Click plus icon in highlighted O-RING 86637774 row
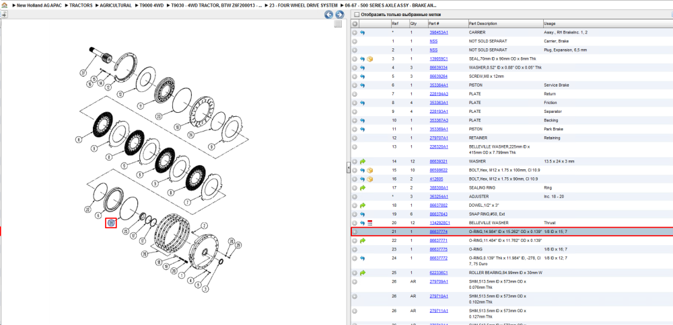The image size is (673, 325). (x=355, y=232)
